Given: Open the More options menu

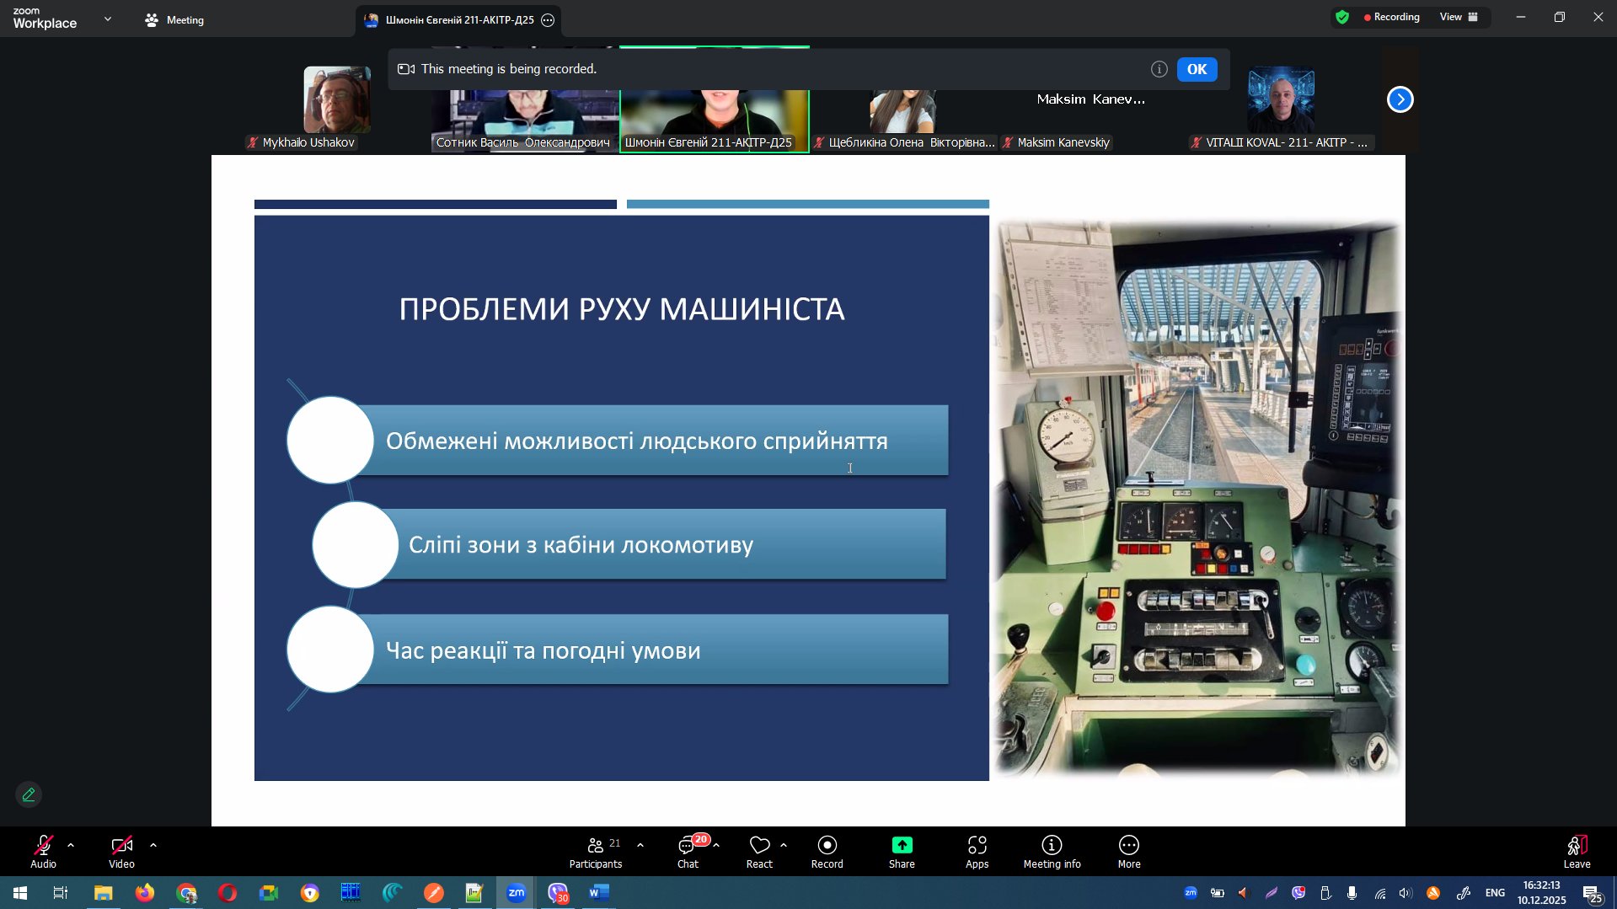Looking at the screenshot, I should [x=1128, y=851].
